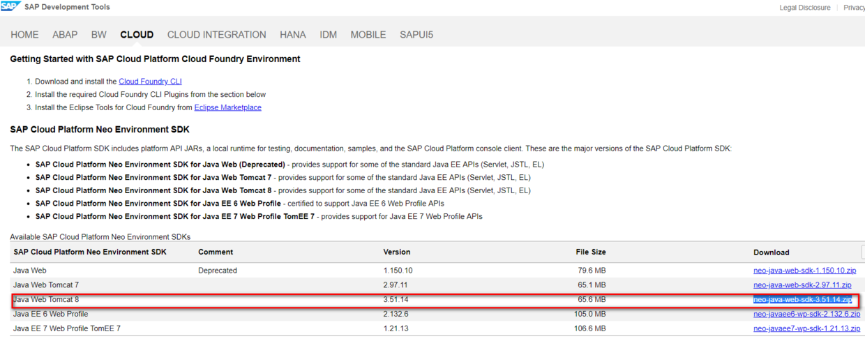This screenshot has width=865, height=341.
Task: Open the Eclipse Marketplace link
Action: (228, 107)
